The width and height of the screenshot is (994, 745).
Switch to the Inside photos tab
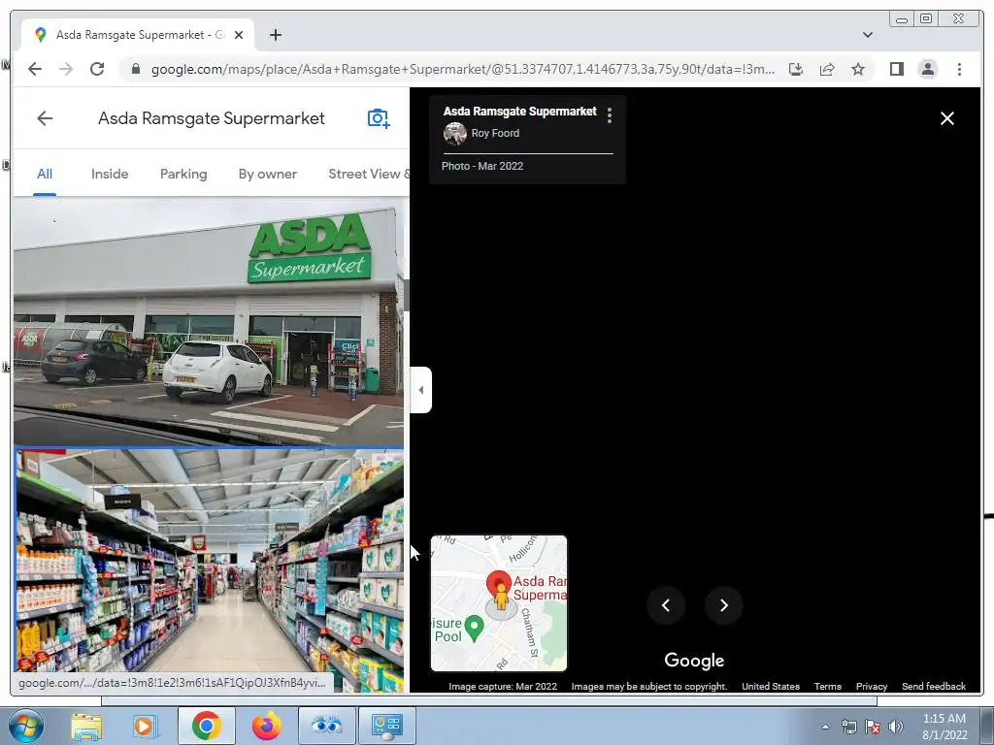[x=110, y=175]
